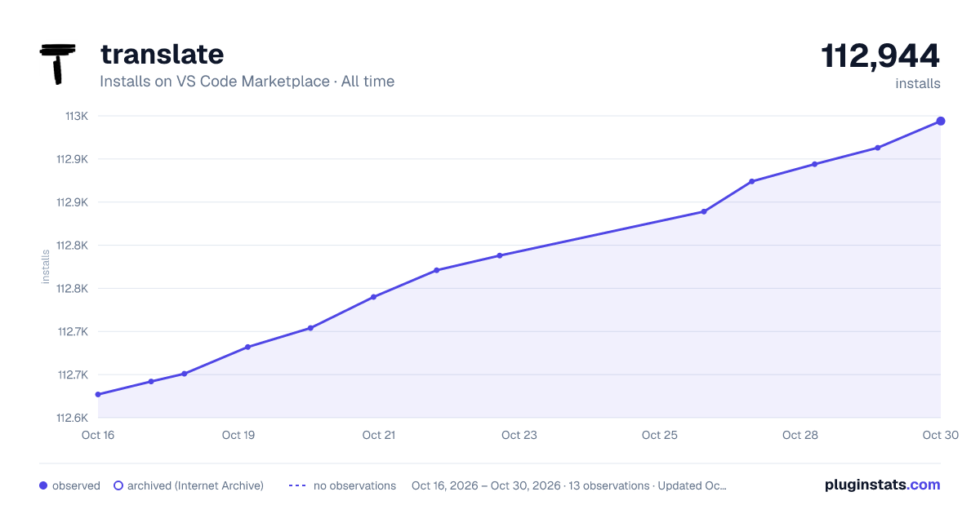Click the 112.6K y-axis label

[x=72, y=418]
